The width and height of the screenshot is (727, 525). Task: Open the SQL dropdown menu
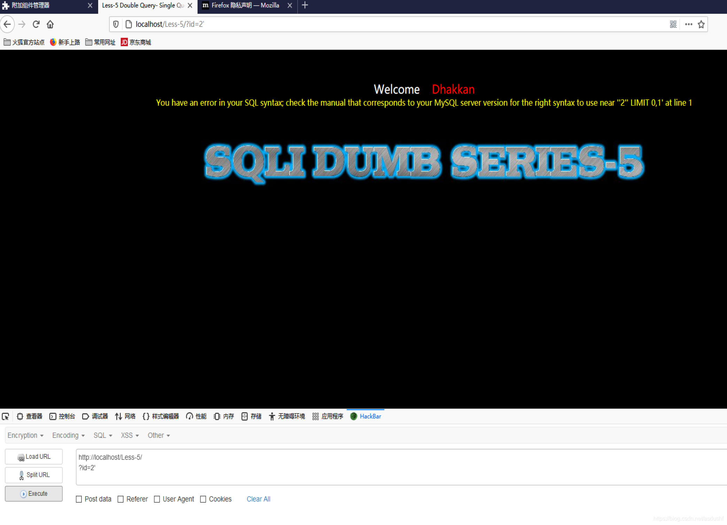(103, 435)
